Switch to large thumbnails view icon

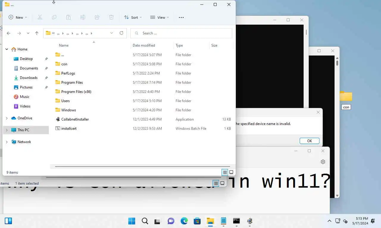tap(231, 172)
